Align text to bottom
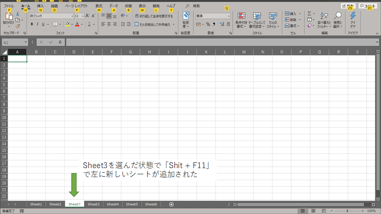Viewport: 381px width, 214px height. click(115, 16)
